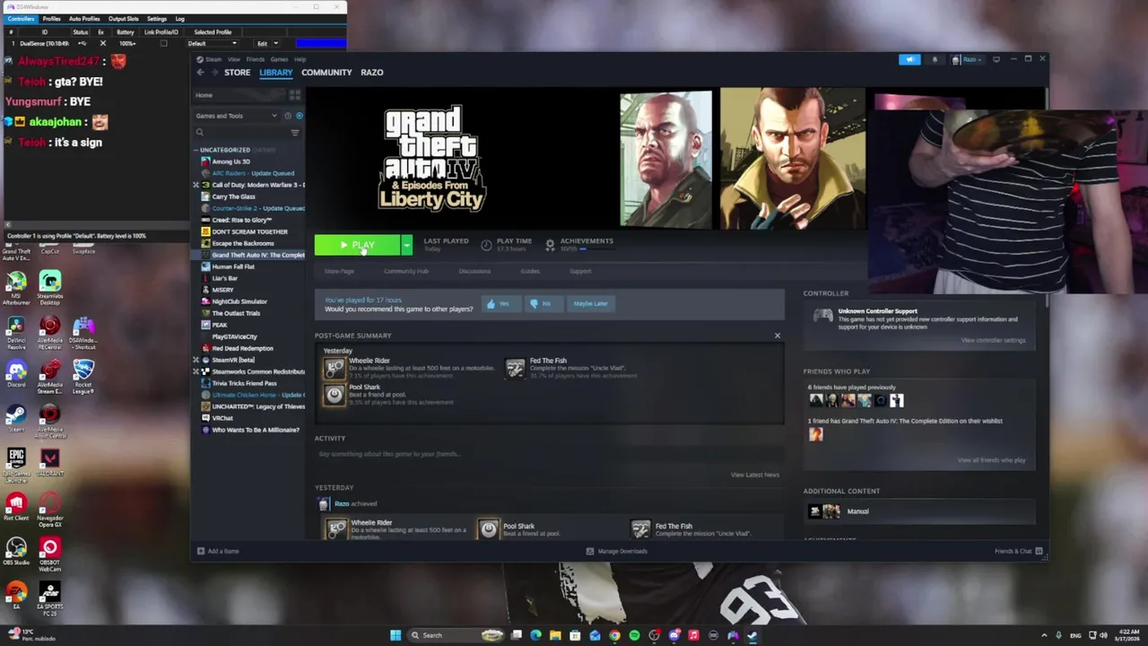Select Among Us 3D in library

tap(230, 161)
